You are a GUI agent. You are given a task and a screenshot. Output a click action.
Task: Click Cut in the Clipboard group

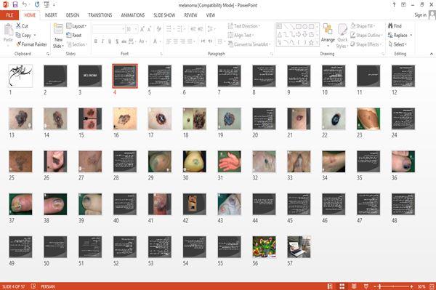22,26
